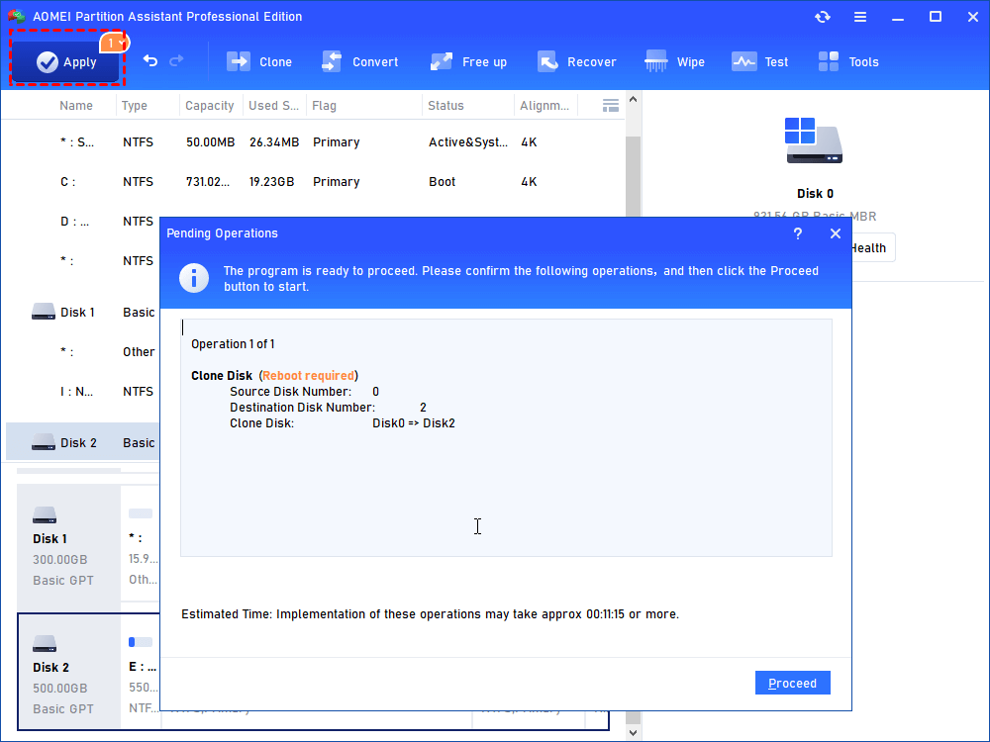Select the Disk 2 500.00GB disk map block
The height and width of the screenshot is (742, 990).
(x=68, y=673)
